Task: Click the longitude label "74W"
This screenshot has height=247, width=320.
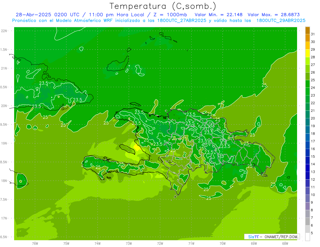Action: [x=98, y=243]
